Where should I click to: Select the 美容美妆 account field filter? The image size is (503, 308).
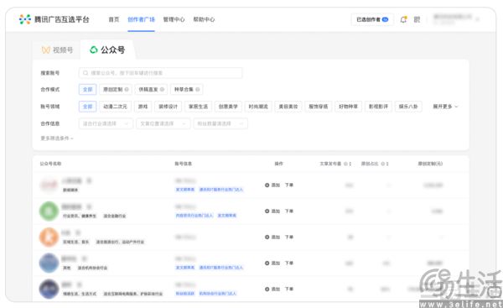click(288, 107)
